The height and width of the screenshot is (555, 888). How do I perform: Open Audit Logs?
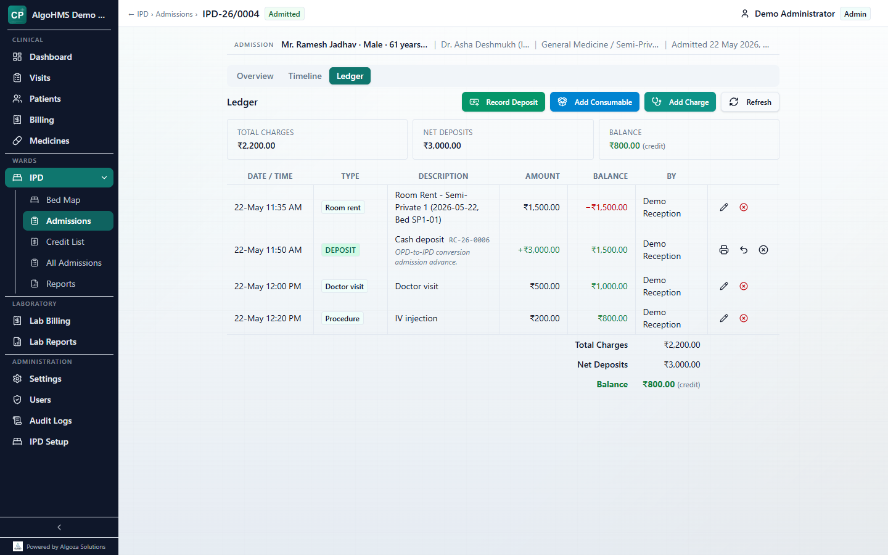pos(59,421)
